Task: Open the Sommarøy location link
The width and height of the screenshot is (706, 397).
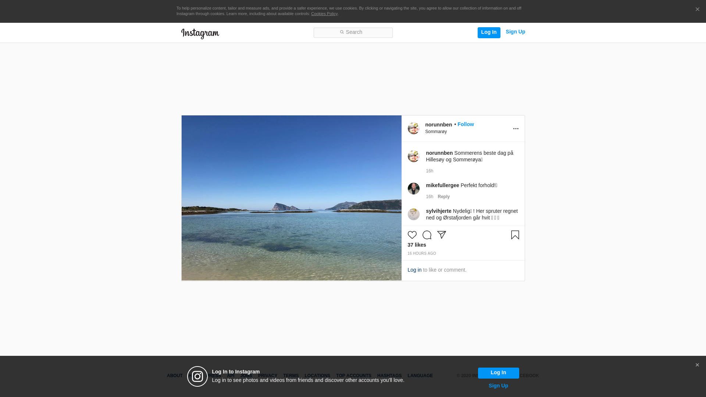Action: pyautogui.click(x=436, y=132)
